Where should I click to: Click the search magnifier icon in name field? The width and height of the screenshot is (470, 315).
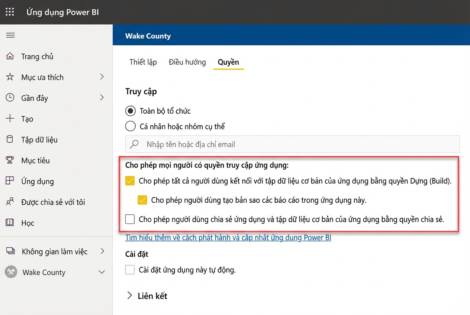coord(135,144)
